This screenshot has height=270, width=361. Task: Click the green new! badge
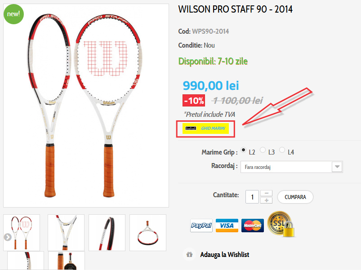13,14
